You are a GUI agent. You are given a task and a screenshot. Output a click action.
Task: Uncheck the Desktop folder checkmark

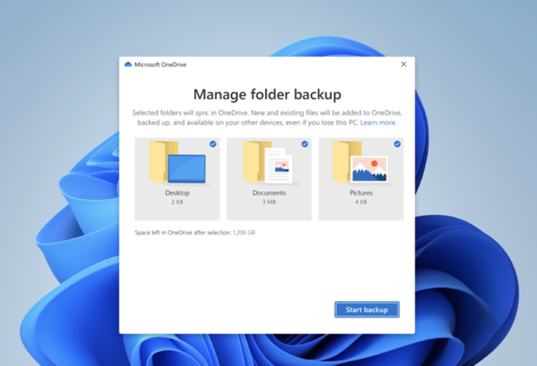point(213,144)
